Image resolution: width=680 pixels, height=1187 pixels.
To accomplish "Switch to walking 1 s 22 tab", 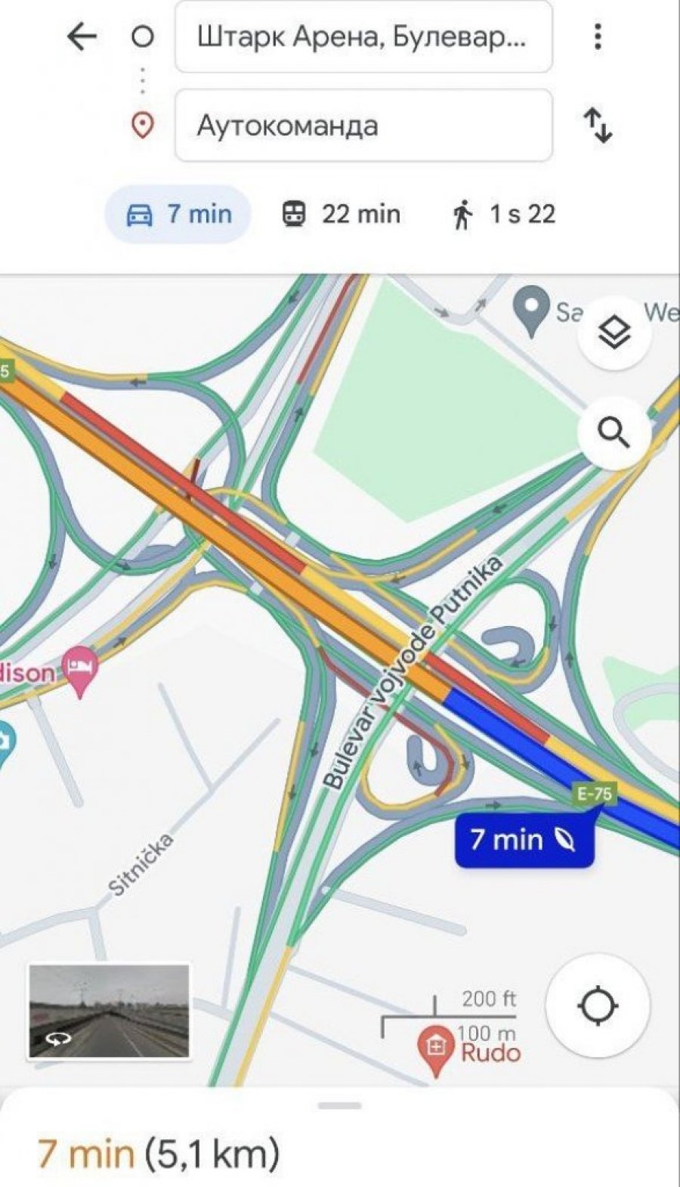I will [503, 214].
